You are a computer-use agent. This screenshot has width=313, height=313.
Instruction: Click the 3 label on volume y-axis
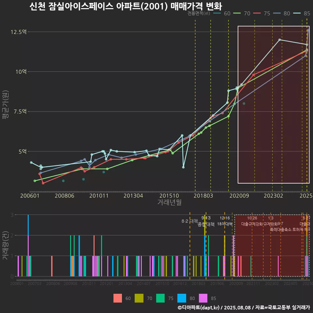coord(12,215)
